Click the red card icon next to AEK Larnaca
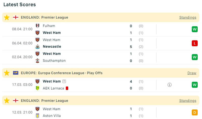The width and height of the screenshot is (202, 119). tap(67, 88)
